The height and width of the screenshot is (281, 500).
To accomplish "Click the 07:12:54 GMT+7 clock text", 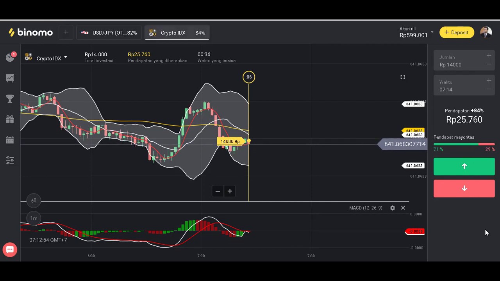I will click(48, 240).
